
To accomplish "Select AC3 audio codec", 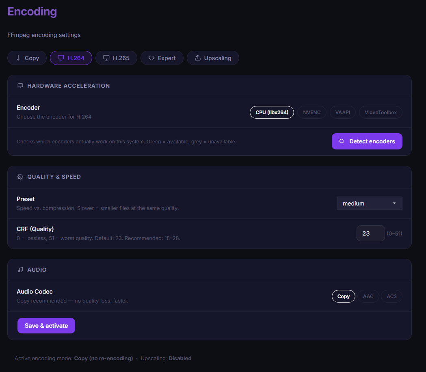I will [391, 296].
